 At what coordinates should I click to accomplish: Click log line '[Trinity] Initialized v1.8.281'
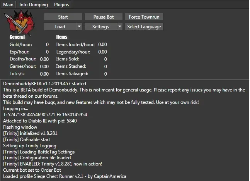30,133
